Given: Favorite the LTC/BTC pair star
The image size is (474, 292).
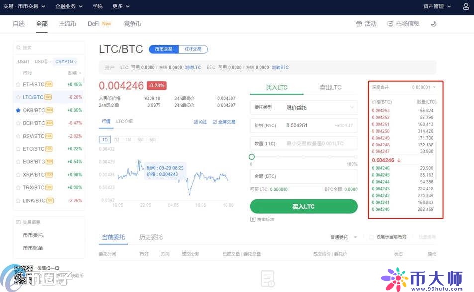Looking at the screenshot, I should pyautogui.click(x=18, y=97).
